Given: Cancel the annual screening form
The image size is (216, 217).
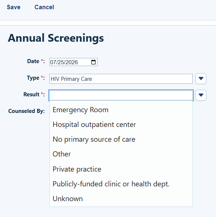Looking at the screenshot, I should click(x=44, y=7).
